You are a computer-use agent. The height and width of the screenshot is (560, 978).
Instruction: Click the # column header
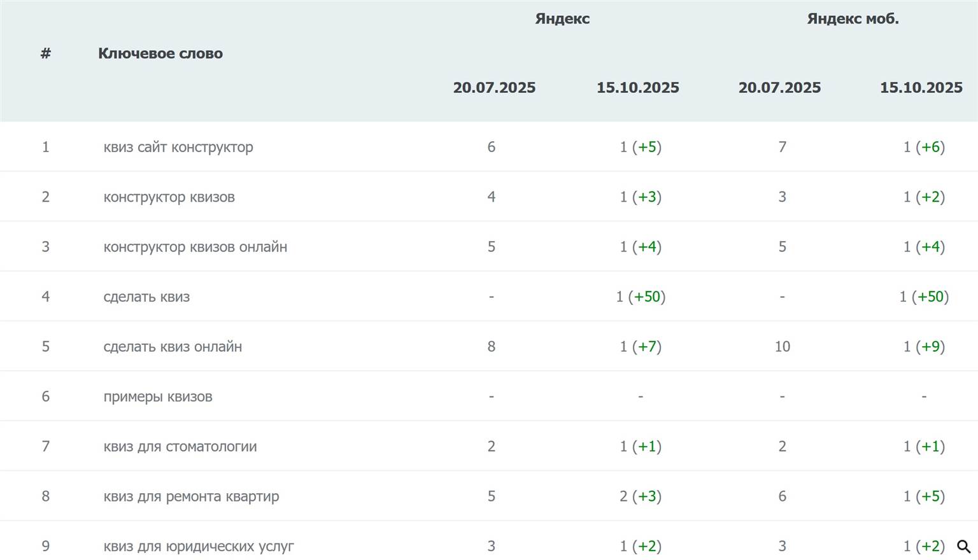(46, 53)
